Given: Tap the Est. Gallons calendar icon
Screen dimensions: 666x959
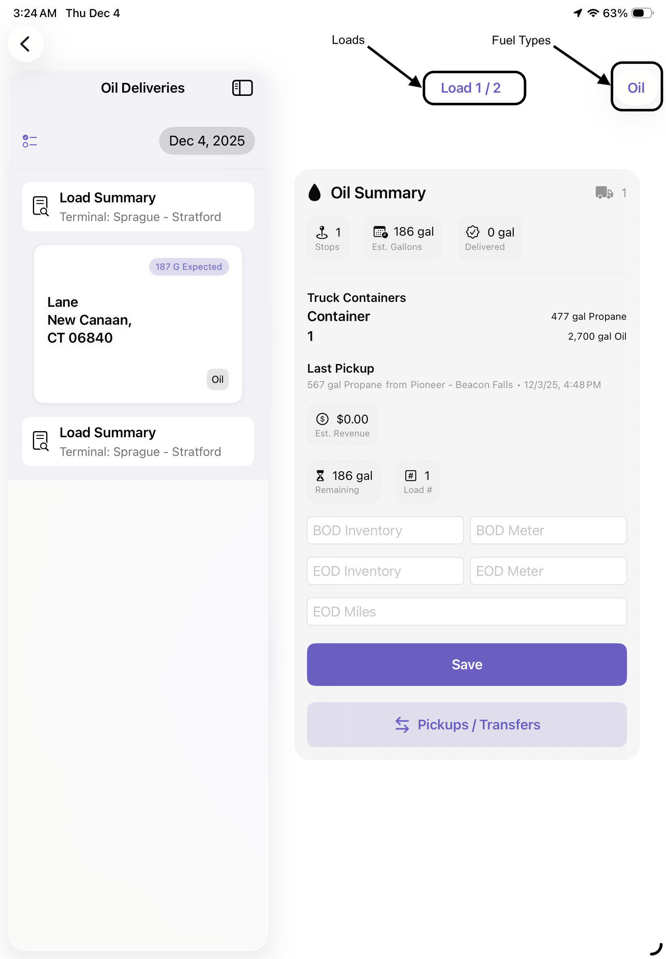Looking at the screenshot, I should pos(380,232).
